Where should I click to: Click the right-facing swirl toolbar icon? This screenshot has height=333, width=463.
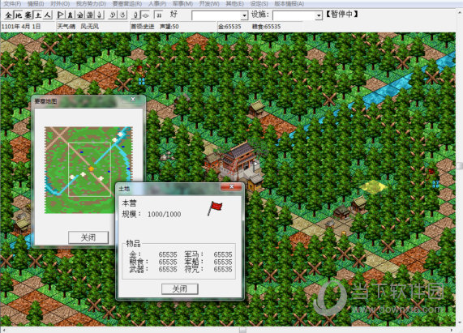point(122,15)
